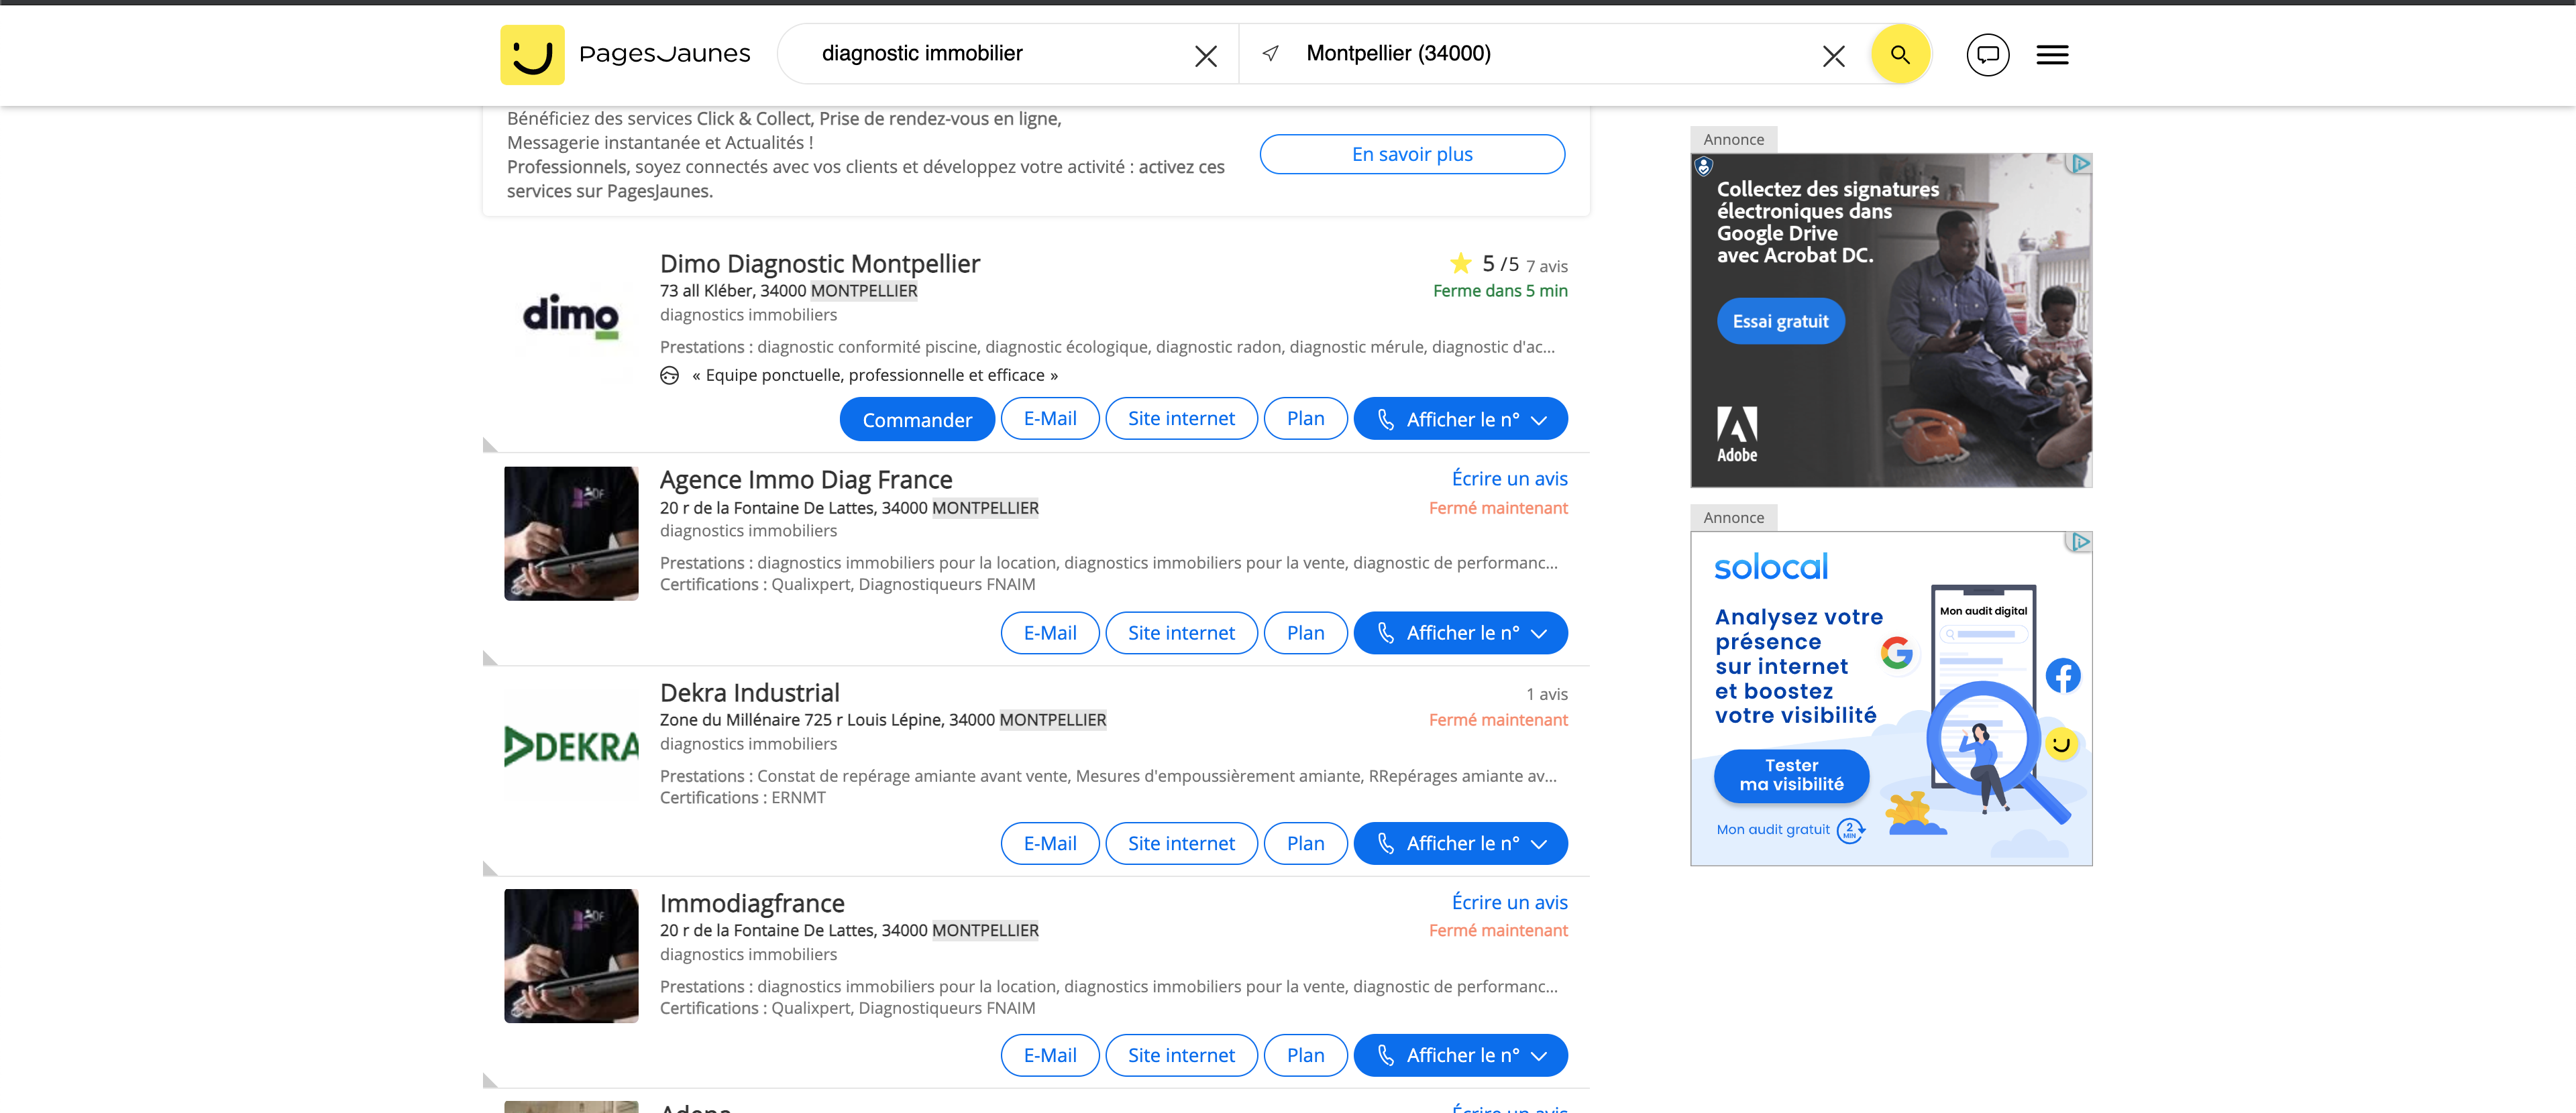Click the DEKRA logo thumbnail
This screenshot has height=1113, width=2576.
571,746
